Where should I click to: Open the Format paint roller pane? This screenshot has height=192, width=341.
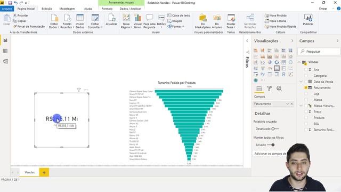pyautogui.click(x=269, y=89)
